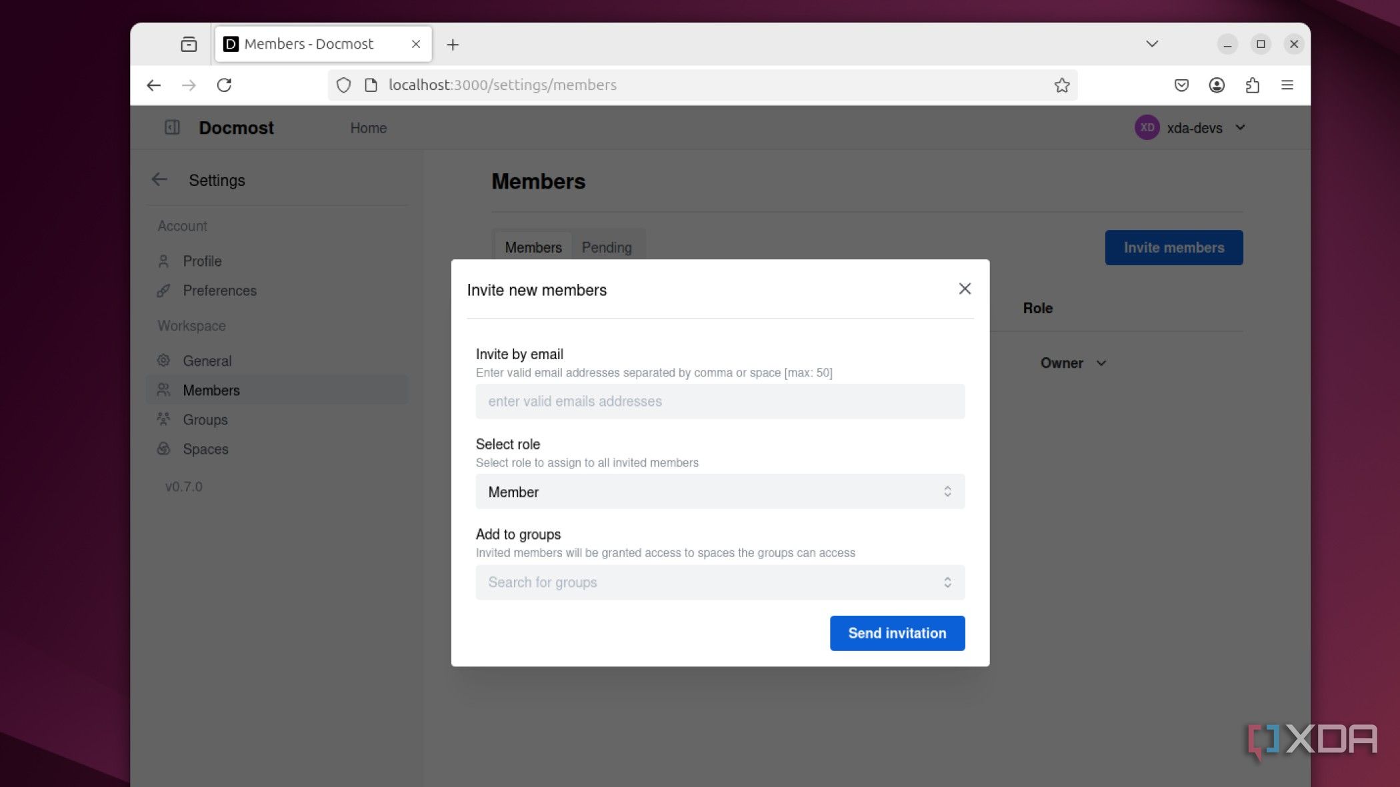Image resolution: width=1400 pixels, height=787 pixels.
Task: Open the list all tabs chevron
Action: (x=1151, y=44)
